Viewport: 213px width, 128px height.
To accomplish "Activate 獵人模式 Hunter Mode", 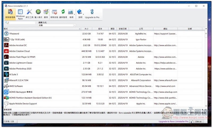I will pos(38,14).
